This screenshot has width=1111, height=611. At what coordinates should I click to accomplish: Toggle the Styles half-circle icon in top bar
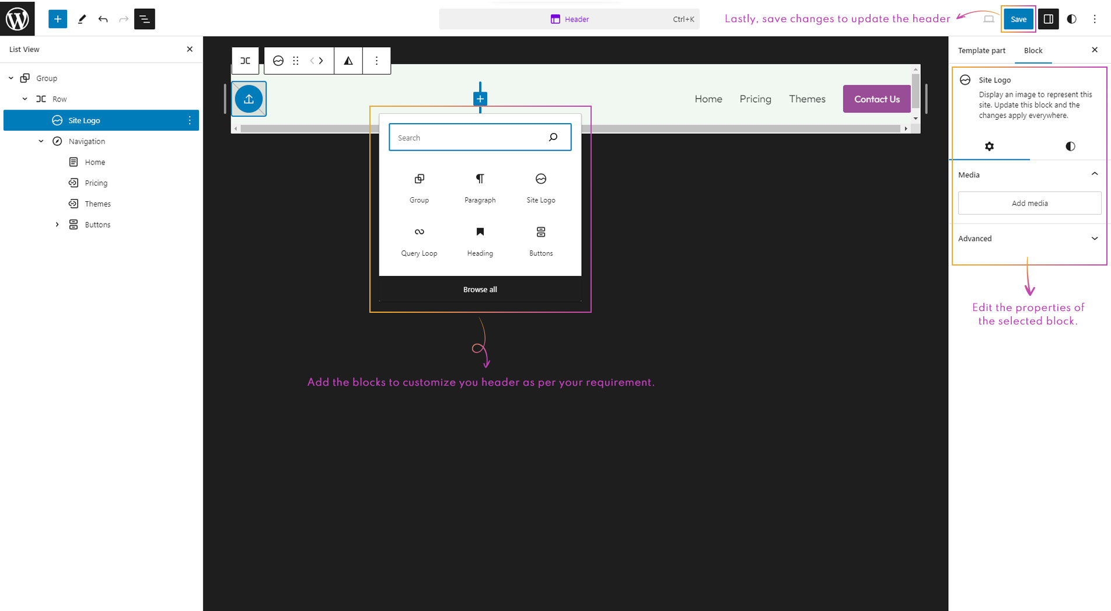point(1071,19)
